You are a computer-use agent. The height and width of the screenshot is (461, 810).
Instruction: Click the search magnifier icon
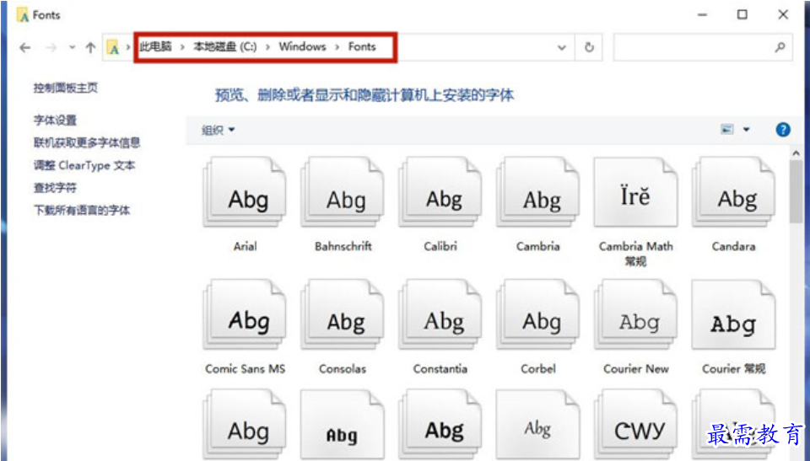tap(780, 47)
